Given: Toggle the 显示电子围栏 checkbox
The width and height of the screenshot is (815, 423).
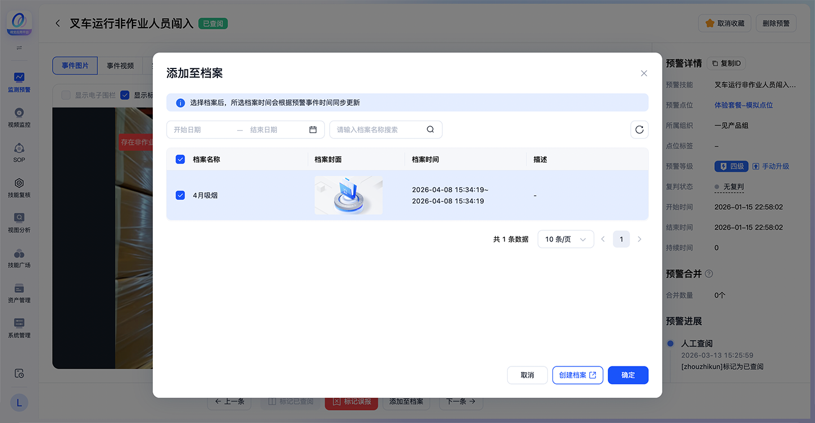Looking at the screenshot, I should pyautogui.click(x=66, y=95).
